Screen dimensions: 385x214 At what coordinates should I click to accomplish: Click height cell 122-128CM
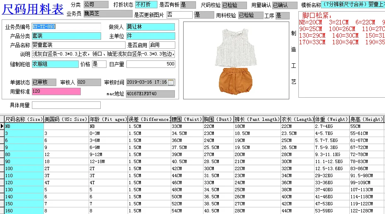pyautogui.click(x=367, y=211)
